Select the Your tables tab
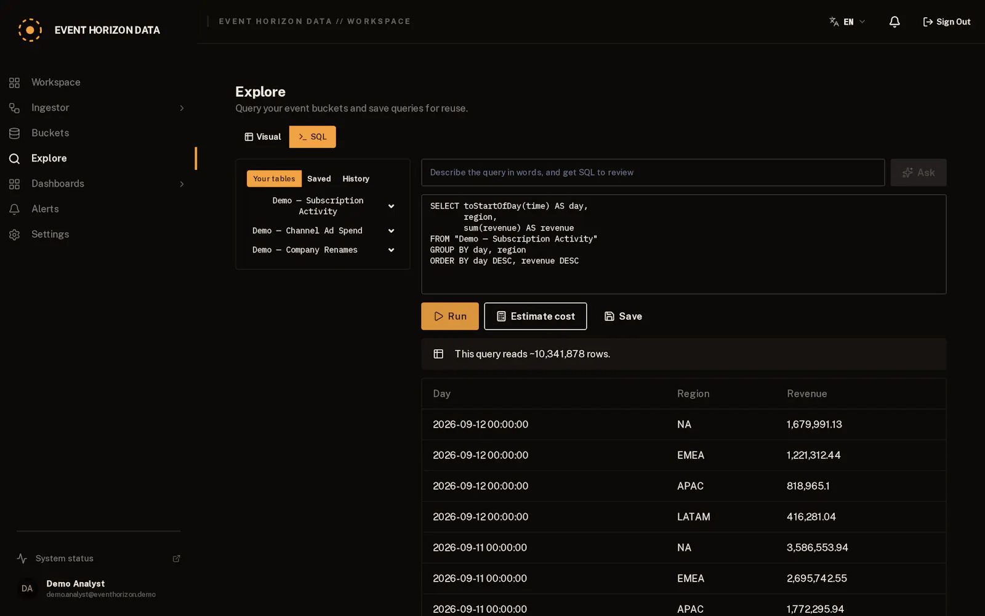985x616 pixels. (x=274, y=179)
